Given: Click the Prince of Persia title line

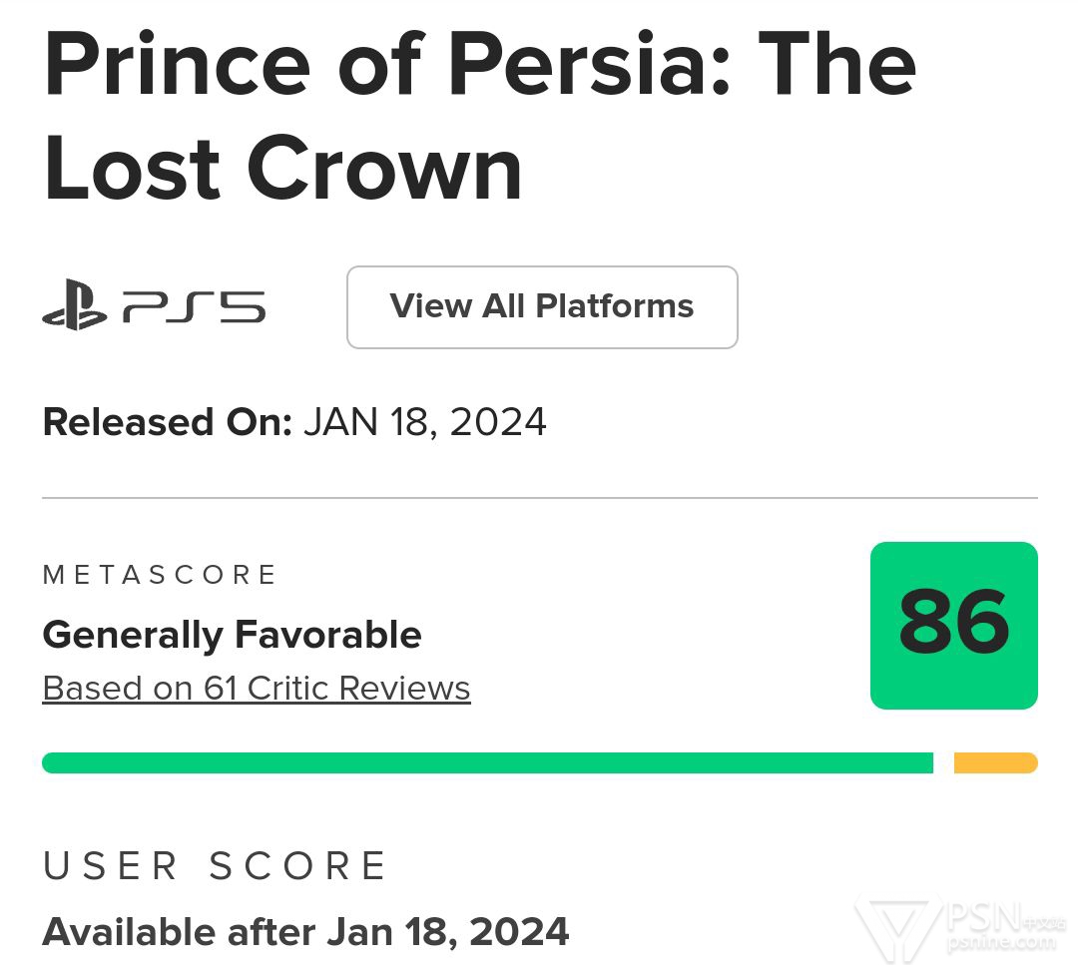Looking at the screenshot, I should (x=480, y=64).
